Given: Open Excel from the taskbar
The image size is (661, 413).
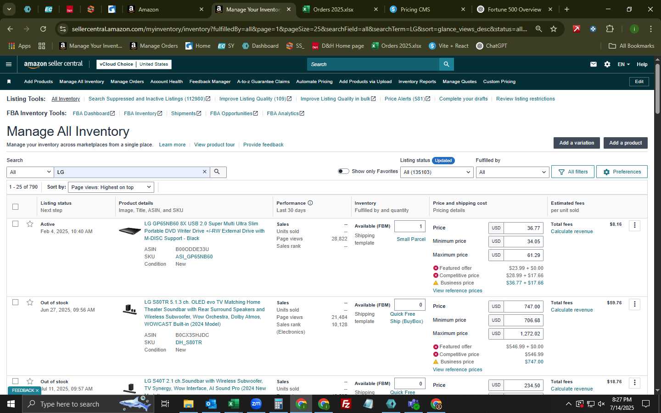Looking at the screenshot, I should pyautogui.click(x=233, y=404).
